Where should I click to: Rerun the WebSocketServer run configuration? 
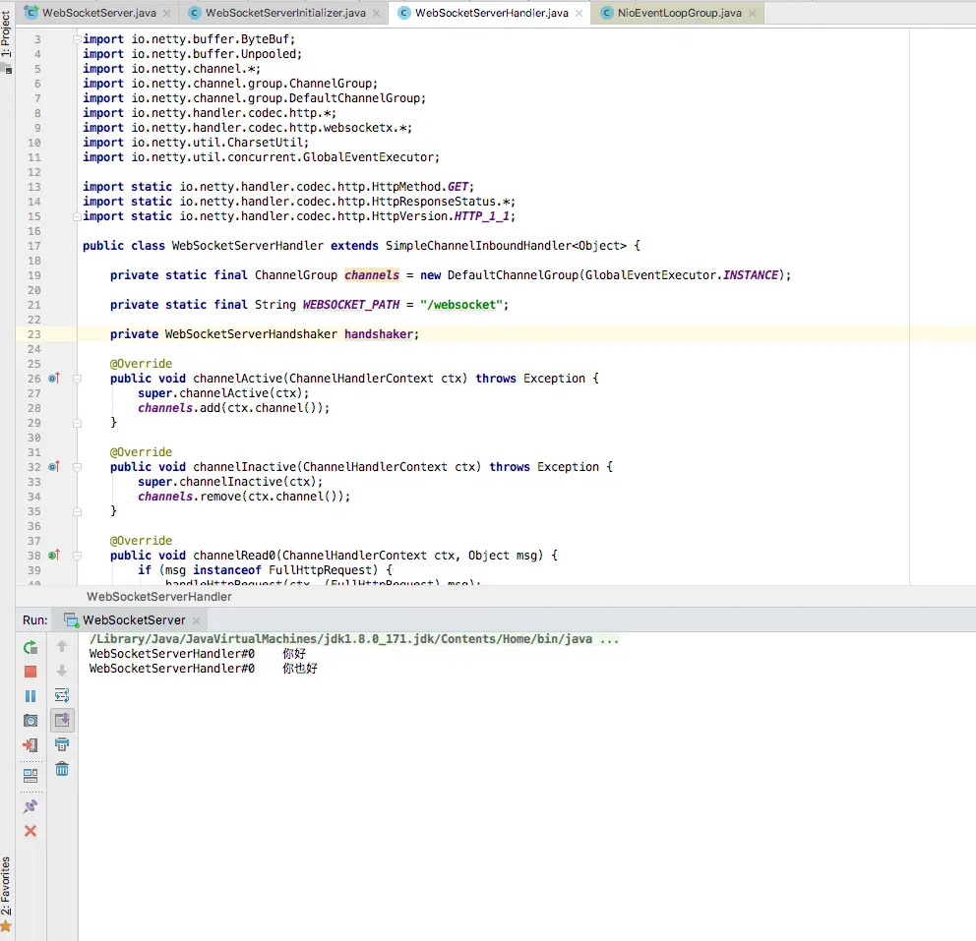[x=30, y=647]
